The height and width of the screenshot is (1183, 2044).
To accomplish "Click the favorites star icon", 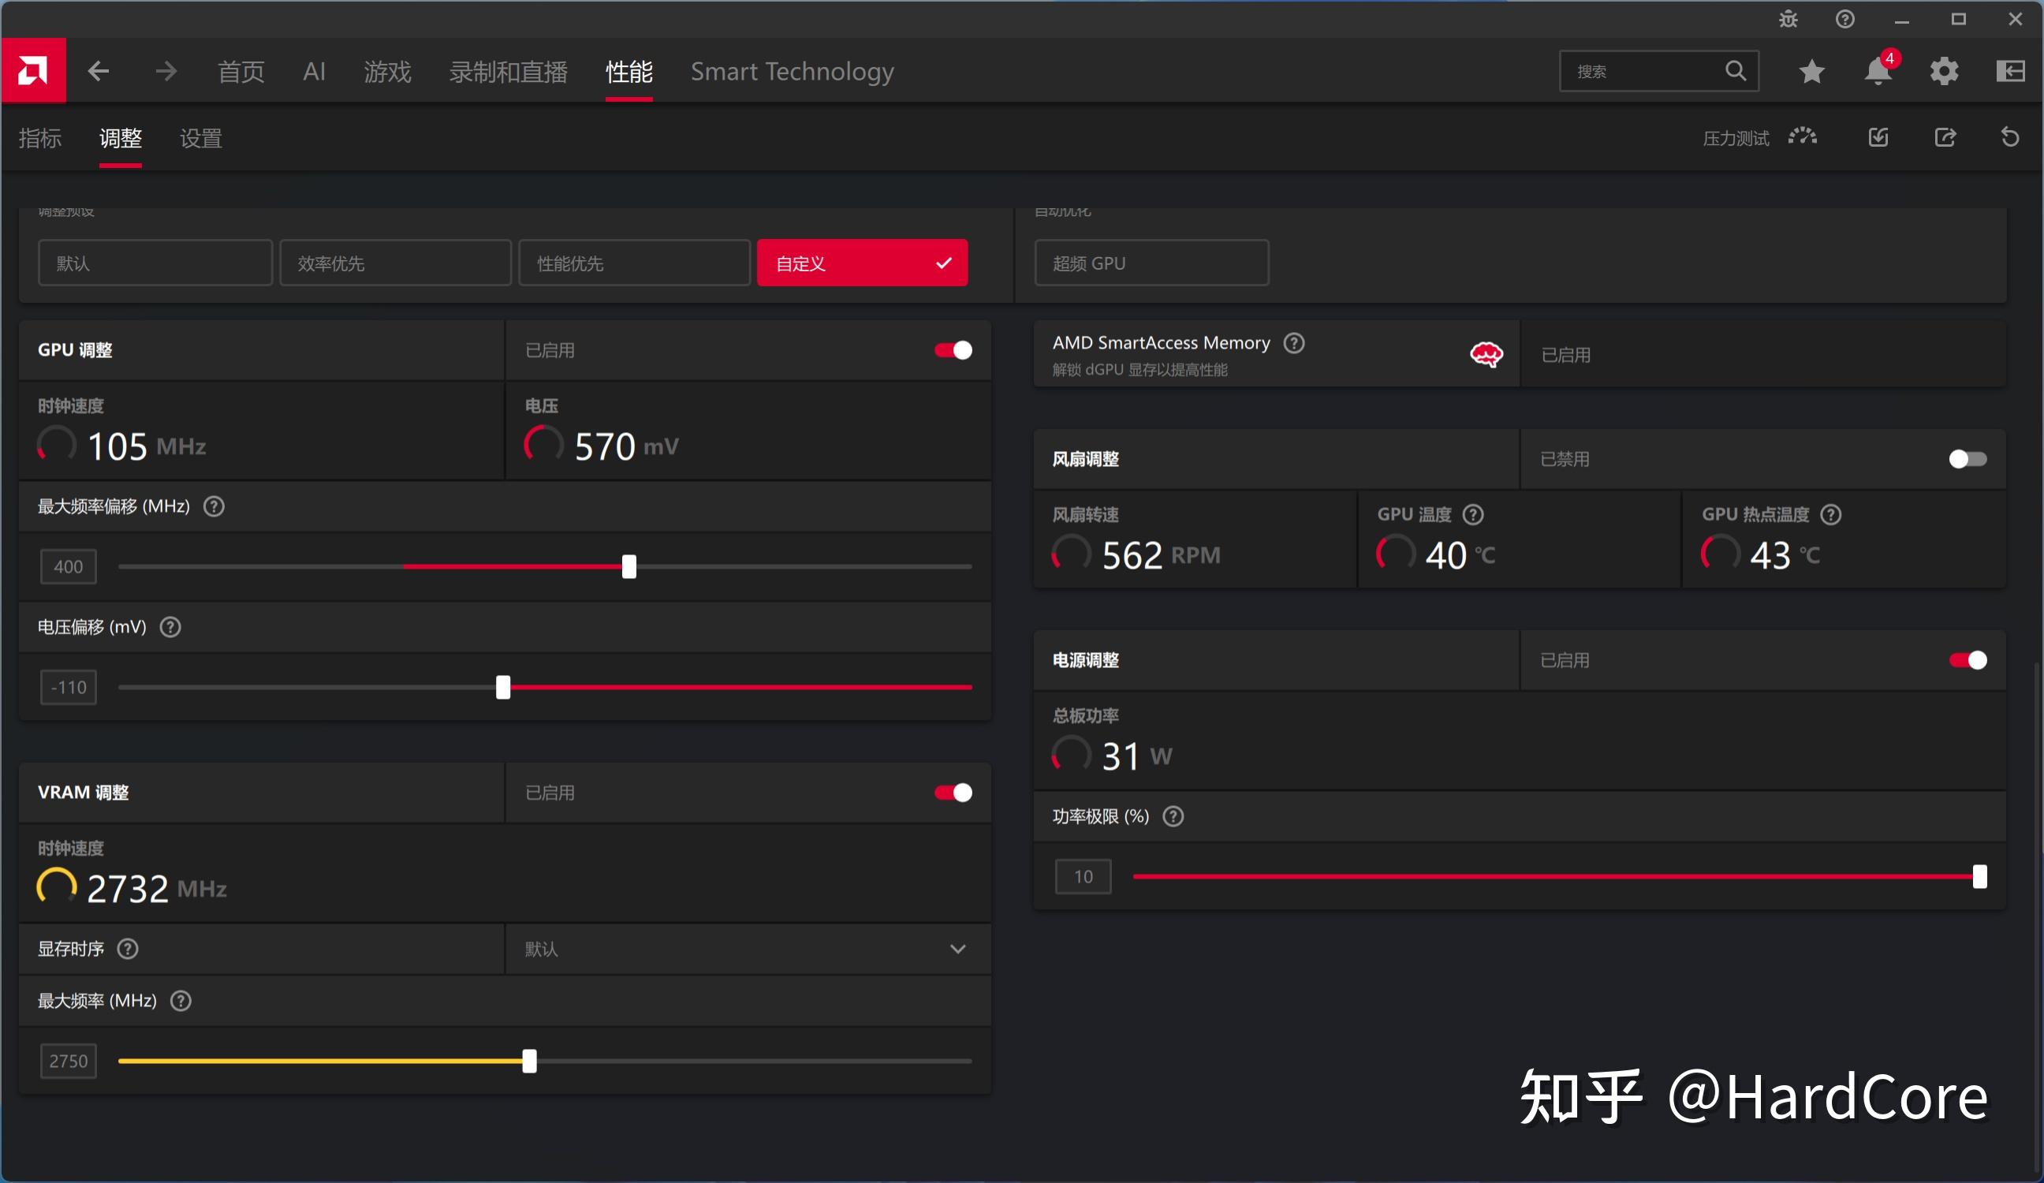I will pyautogui.click(x=1811, y=72).
